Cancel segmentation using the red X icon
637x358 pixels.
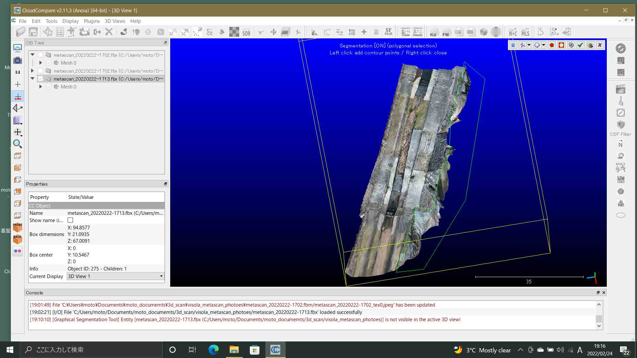coord(600,45)
